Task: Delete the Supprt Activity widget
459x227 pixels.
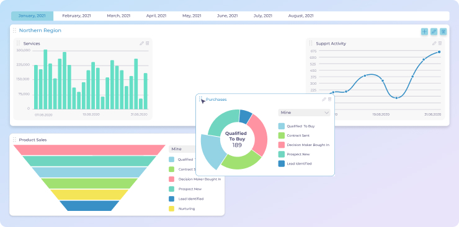Action: tap(440, 43)
